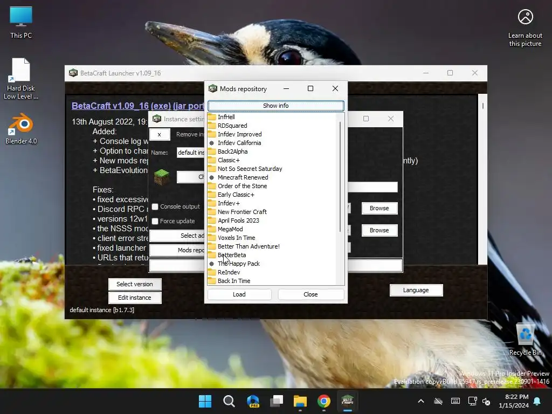Click the Show info button
Image resolution: width=552 pixels, height=414 pixels.
click(x=275, y=106)
